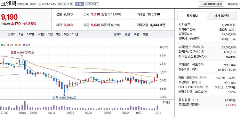Click the PER value 19.47배

220,78
